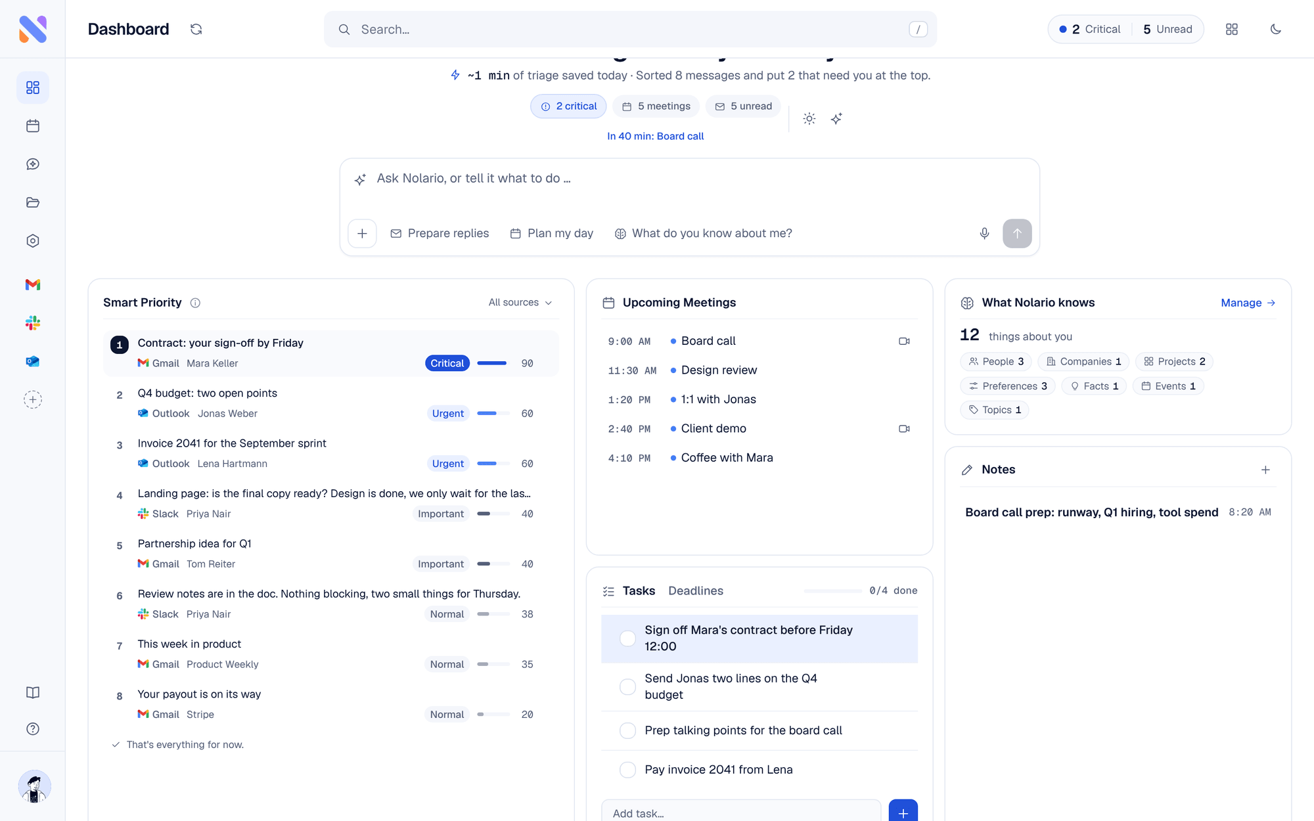Check off Send Jonas two lines task
This screenshot has height=821, width=1314.
(627, 686)
